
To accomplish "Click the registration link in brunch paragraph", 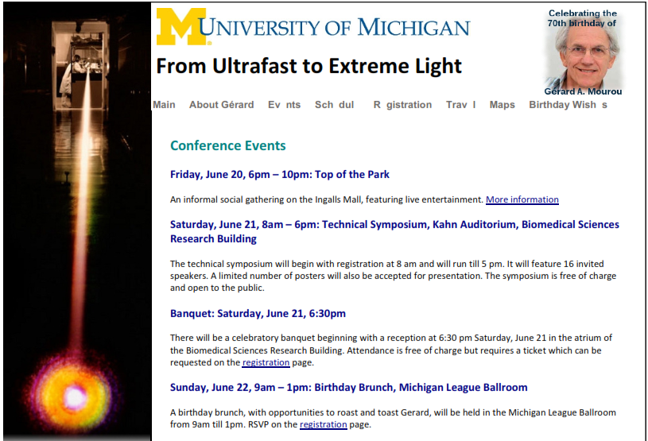I will pyautogui.click(x=323, y=424).
